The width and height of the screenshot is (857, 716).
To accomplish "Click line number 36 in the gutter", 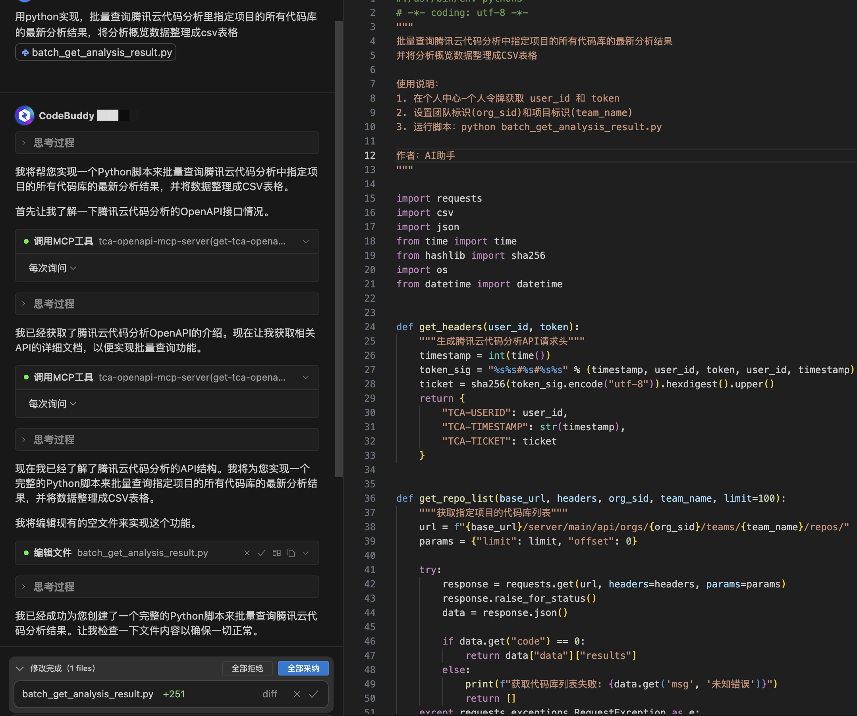I will click(370, 498).
